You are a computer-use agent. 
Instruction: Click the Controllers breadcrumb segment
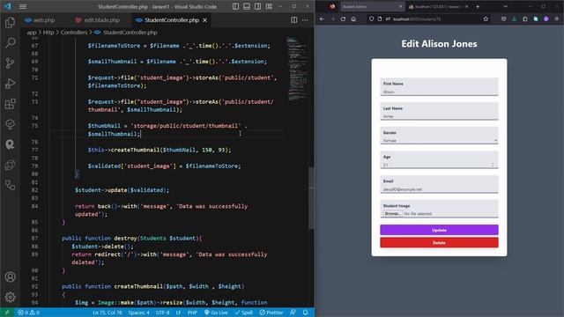(x=74, y=33)
